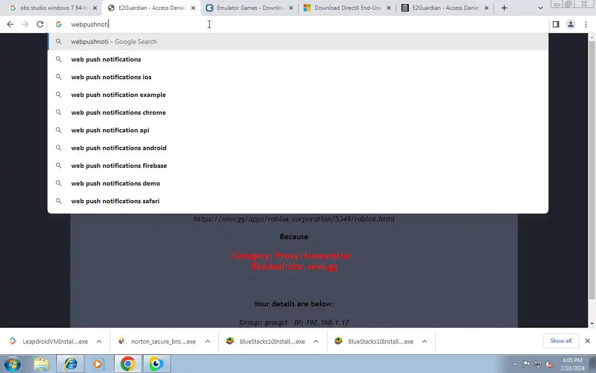Open Internet Explorer from the taskbar
The image size is (596, 373).
pos(70,364)
